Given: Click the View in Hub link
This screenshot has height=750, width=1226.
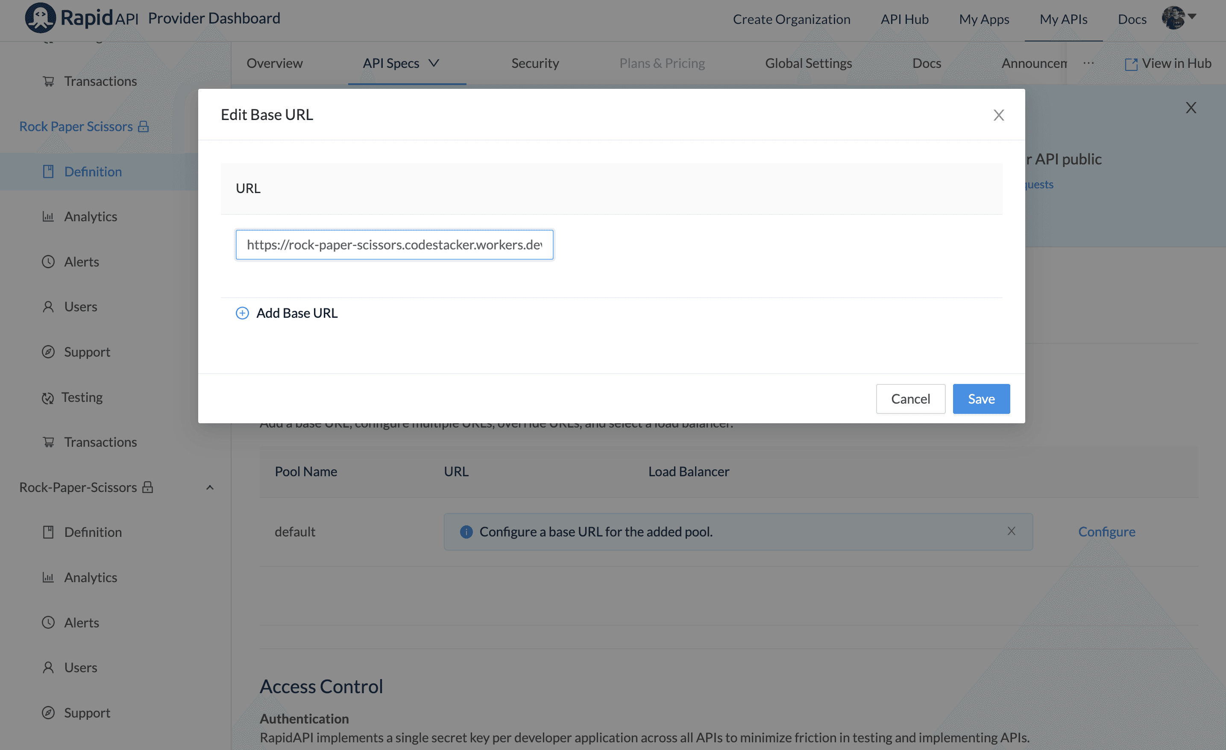Looking at the screenshot, I should pyautogui.click(x=1176, y=63).
